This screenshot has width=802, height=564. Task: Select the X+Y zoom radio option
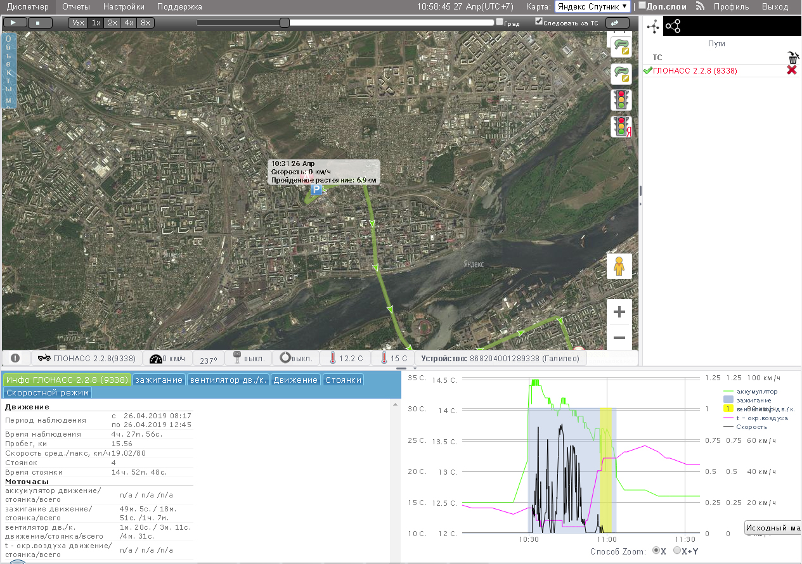[x=676, y=551]
